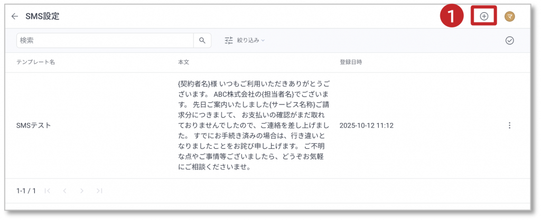This screenshot has width=541, height=221.
Task: Sort by the 登録日時 column header
Action: pyautogui.click(x=350, y=62)
